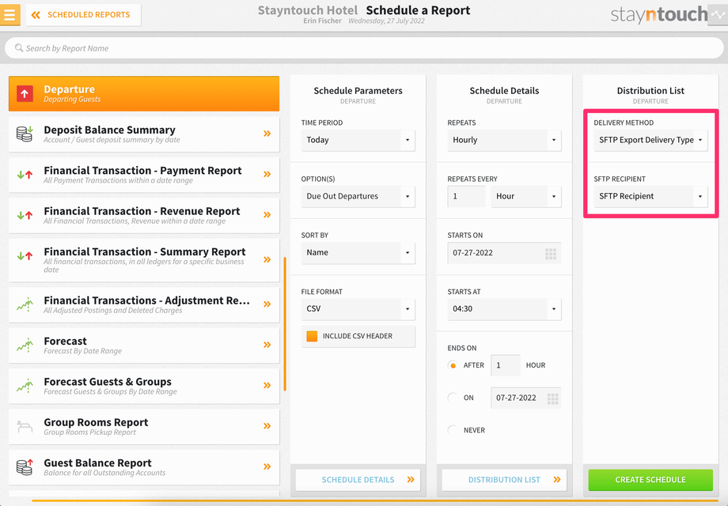This screenshot has width=728, height=506.
Task: Click the Ends On date field 07-27-2022
Action: coord(525,398)
